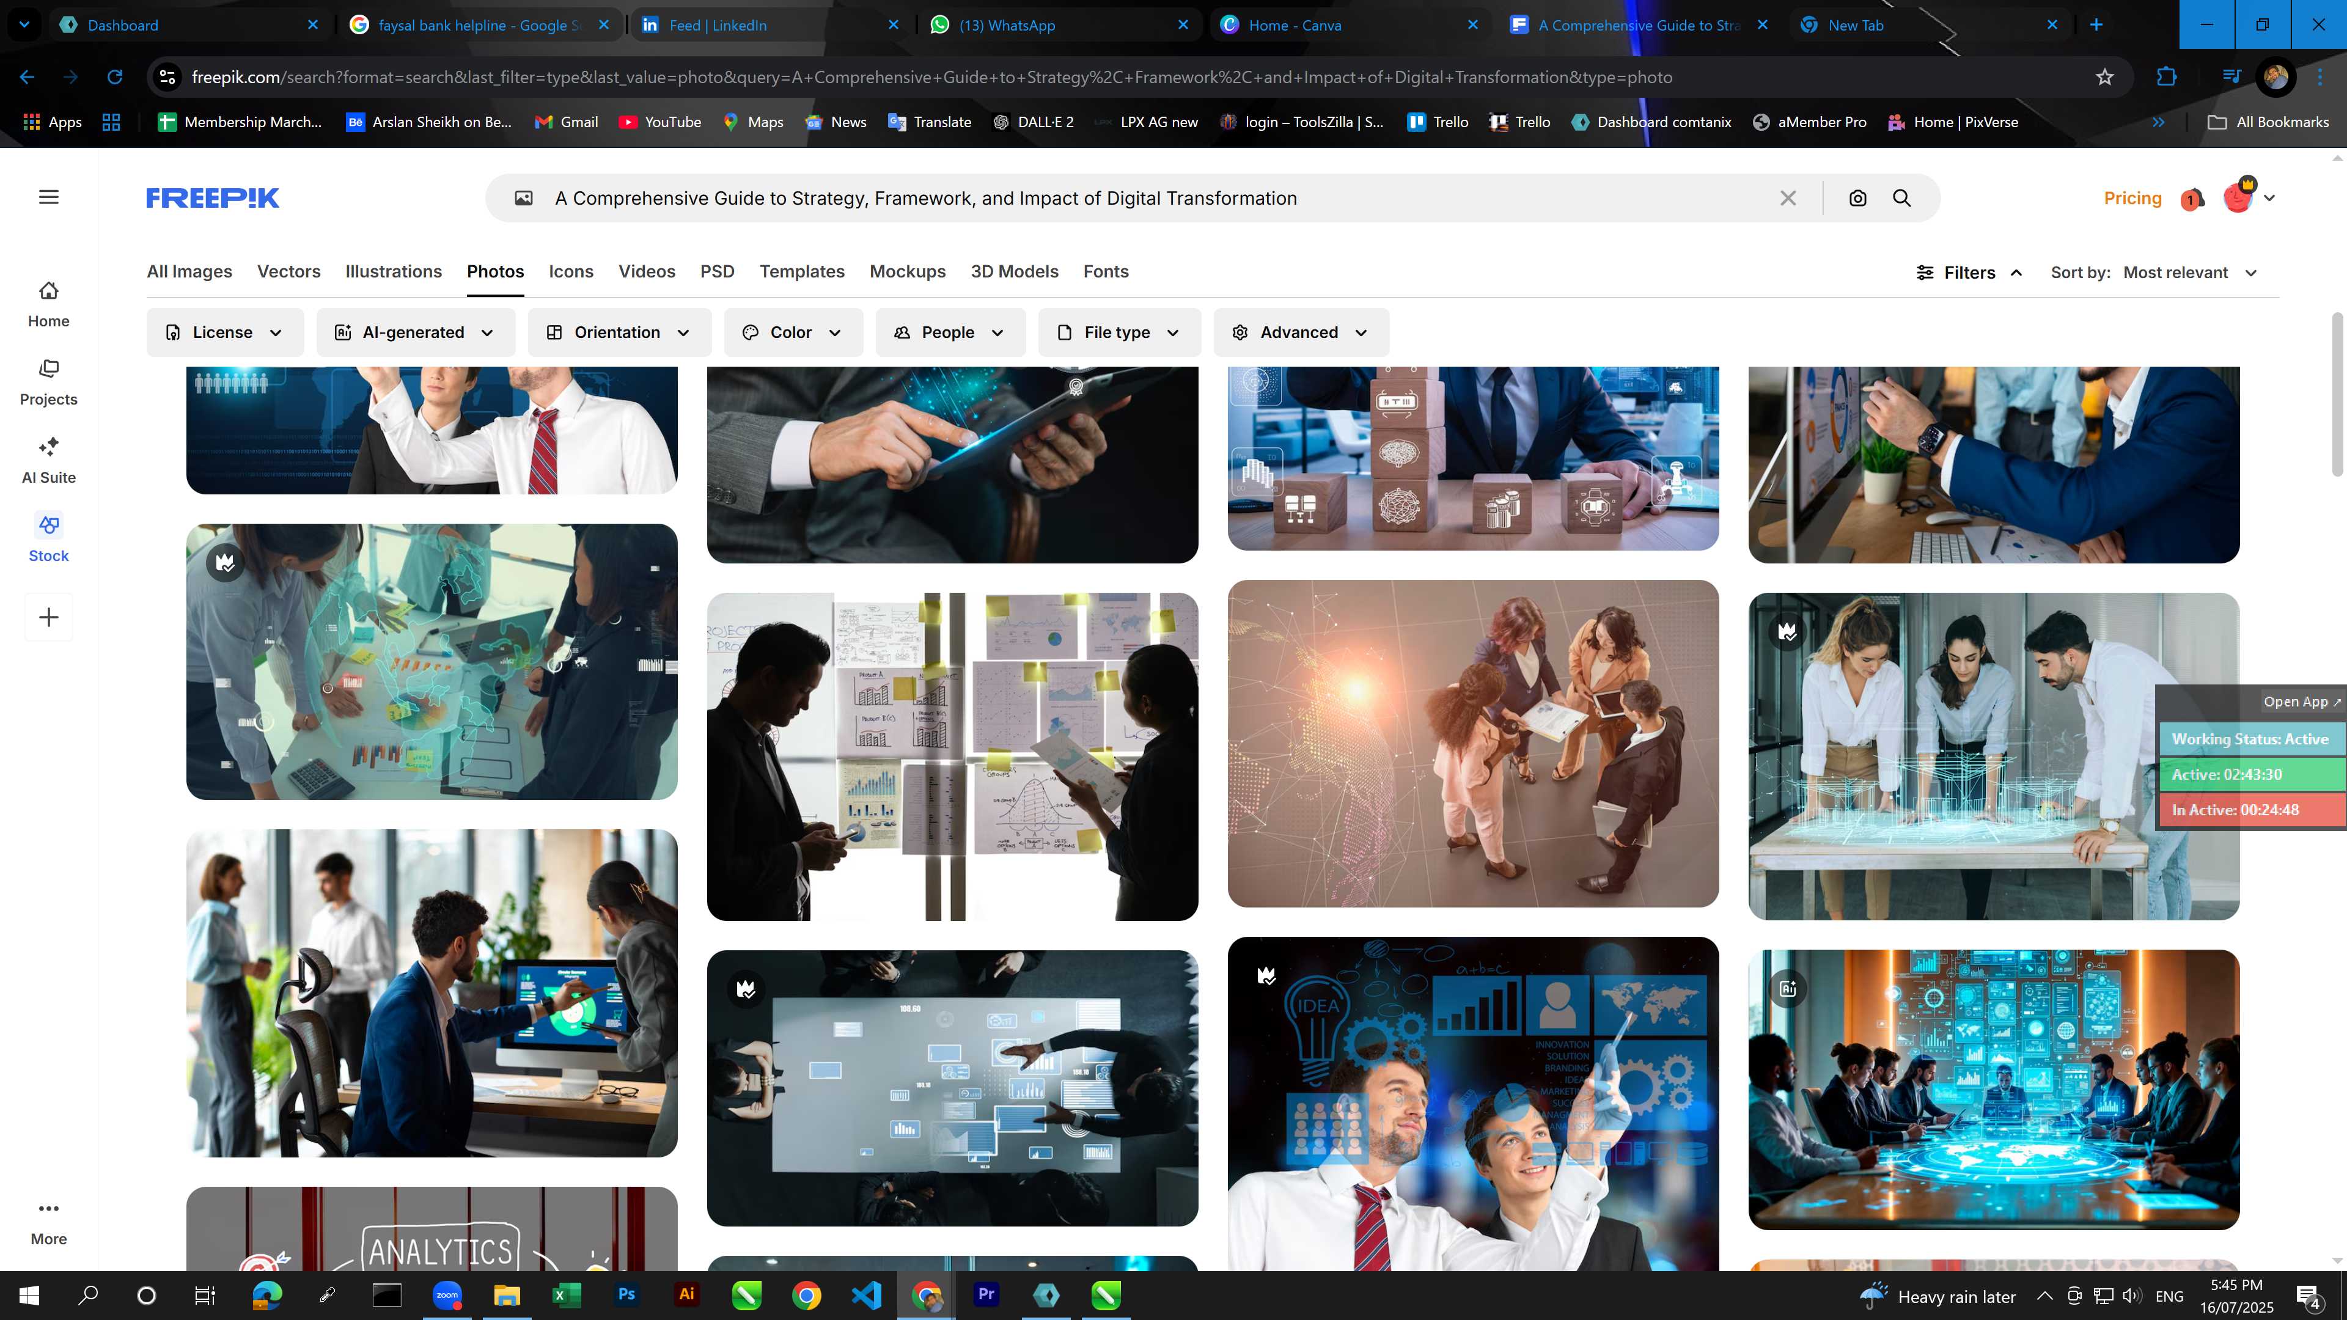Go back to the previous page
2347x1320 pixels.
[x=28, y=78]
